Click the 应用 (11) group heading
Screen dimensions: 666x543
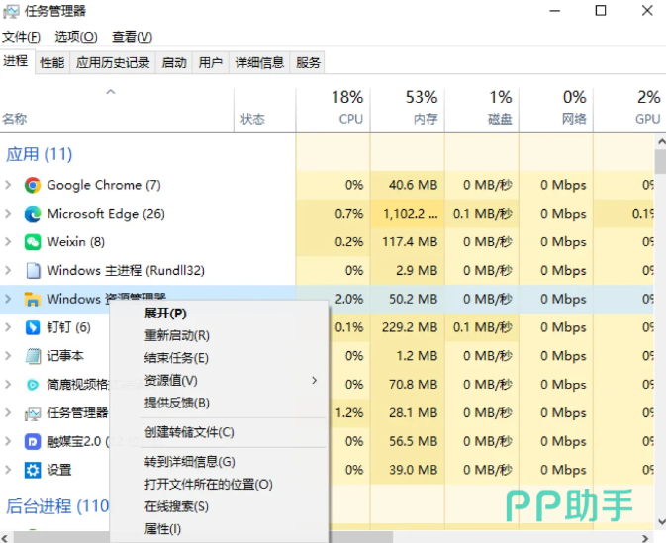click(x=39, y=154)
